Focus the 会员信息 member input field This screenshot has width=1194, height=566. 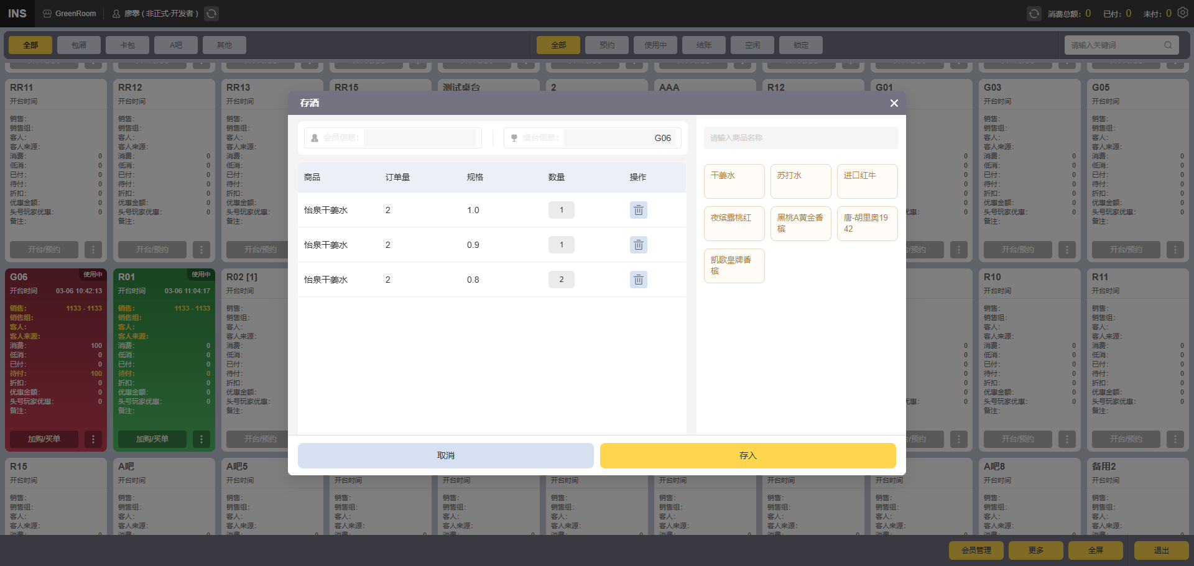pyautogui.click(x=420, y=138)
